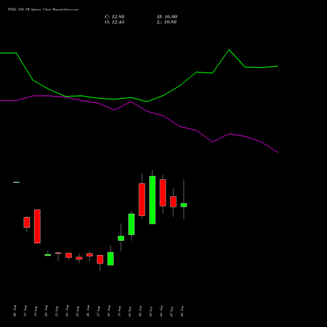The height and width of the screenshot is (327, 327).
Task: Click the small green candle above 08 Sep
Action: click(x=184, y=205)
